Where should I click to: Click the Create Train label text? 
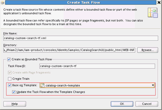pyautogui.click(x=21, y=79)
